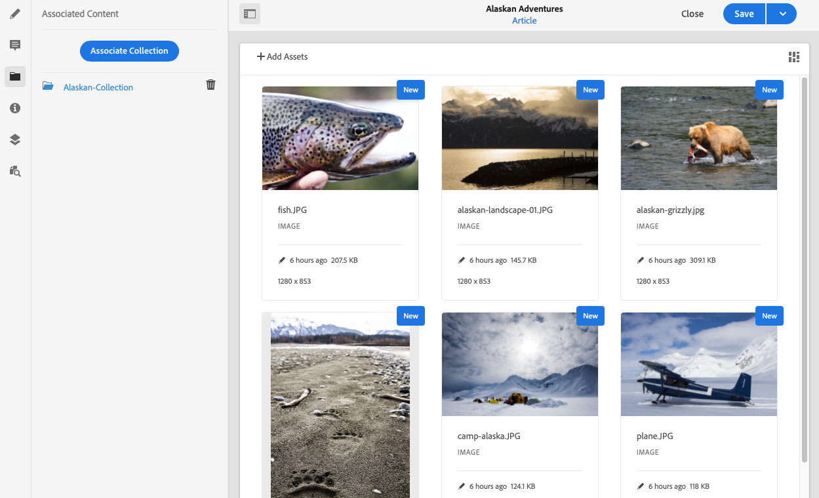Click the Associate Collection button

coord(129,51)
